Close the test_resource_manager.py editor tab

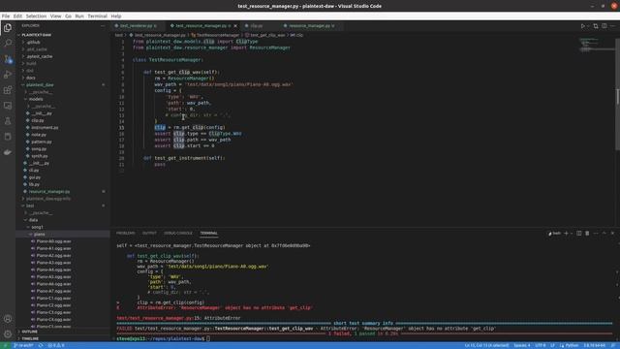[235, 26]
